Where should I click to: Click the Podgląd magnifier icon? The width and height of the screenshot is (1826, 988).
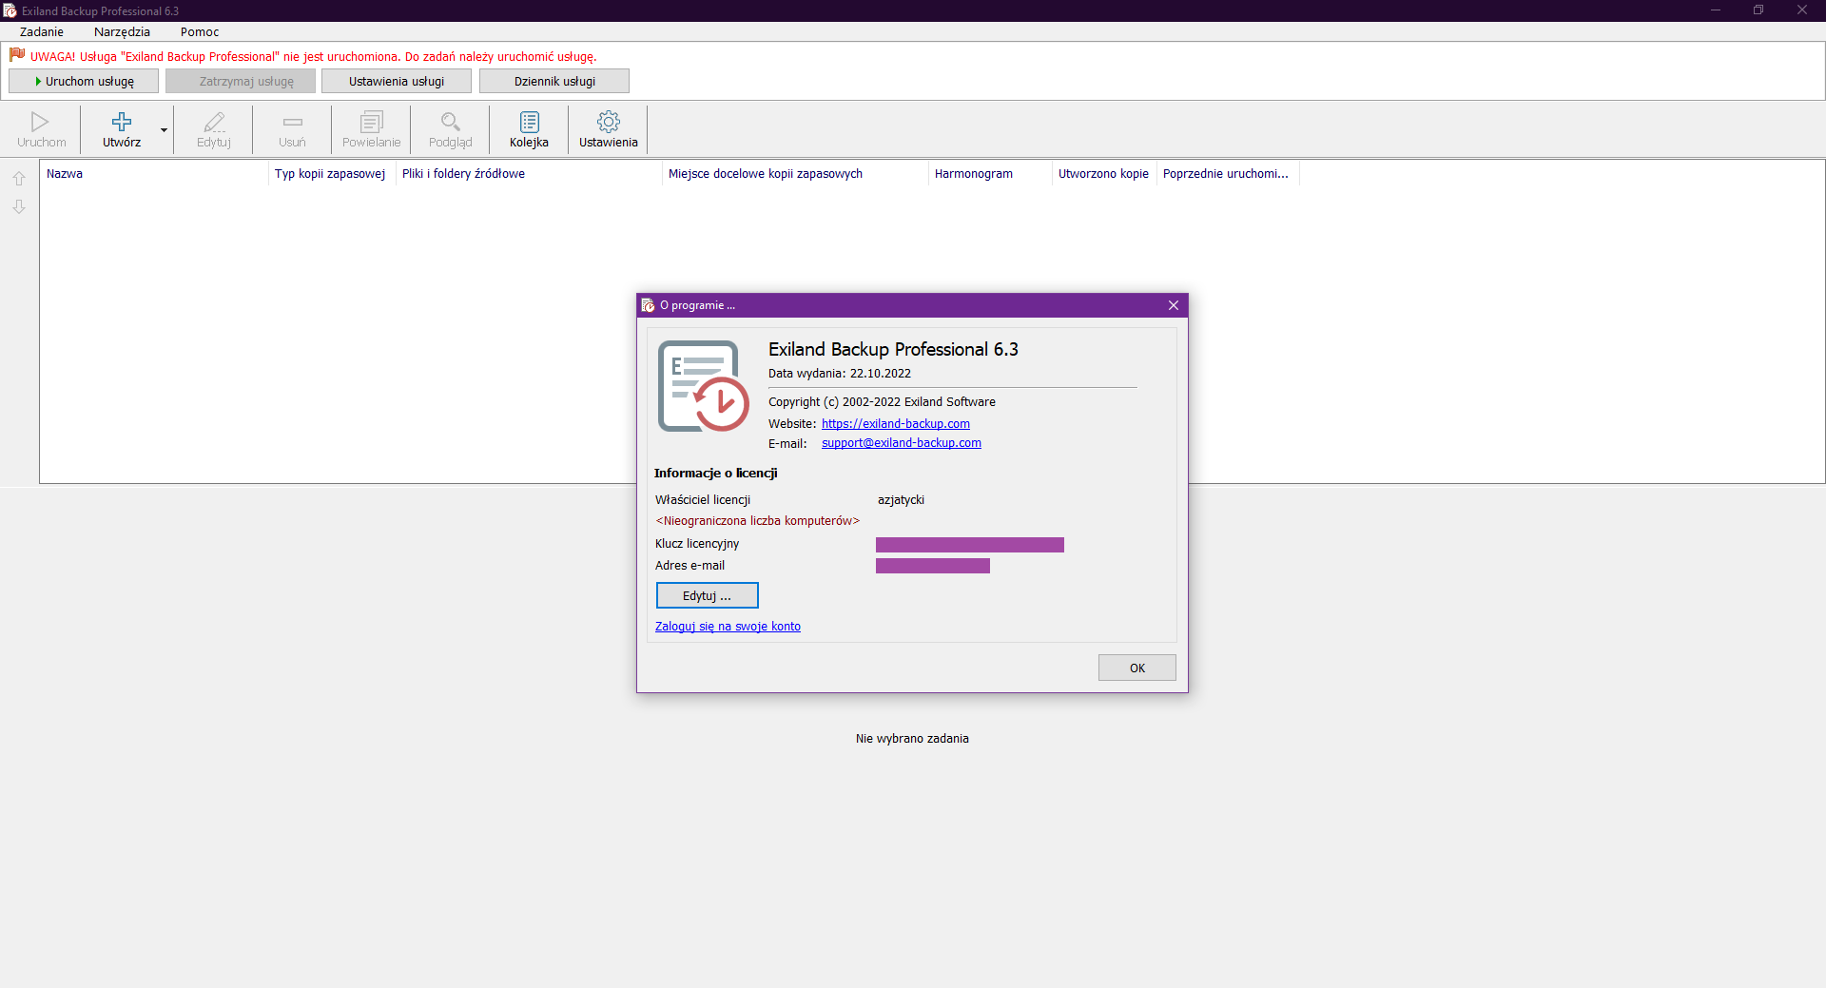coord(450,122)
